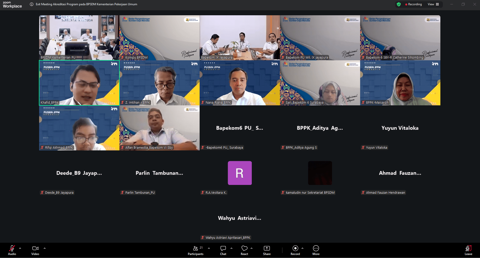Image resolution: width=480 pixels, height=258 pixels.
Task: Expand video settings arrow next to Video
Action: click(45, 248)
